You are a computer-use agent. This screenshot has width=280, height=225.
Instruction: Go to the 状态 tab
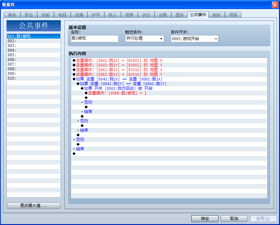pos(146,15)
